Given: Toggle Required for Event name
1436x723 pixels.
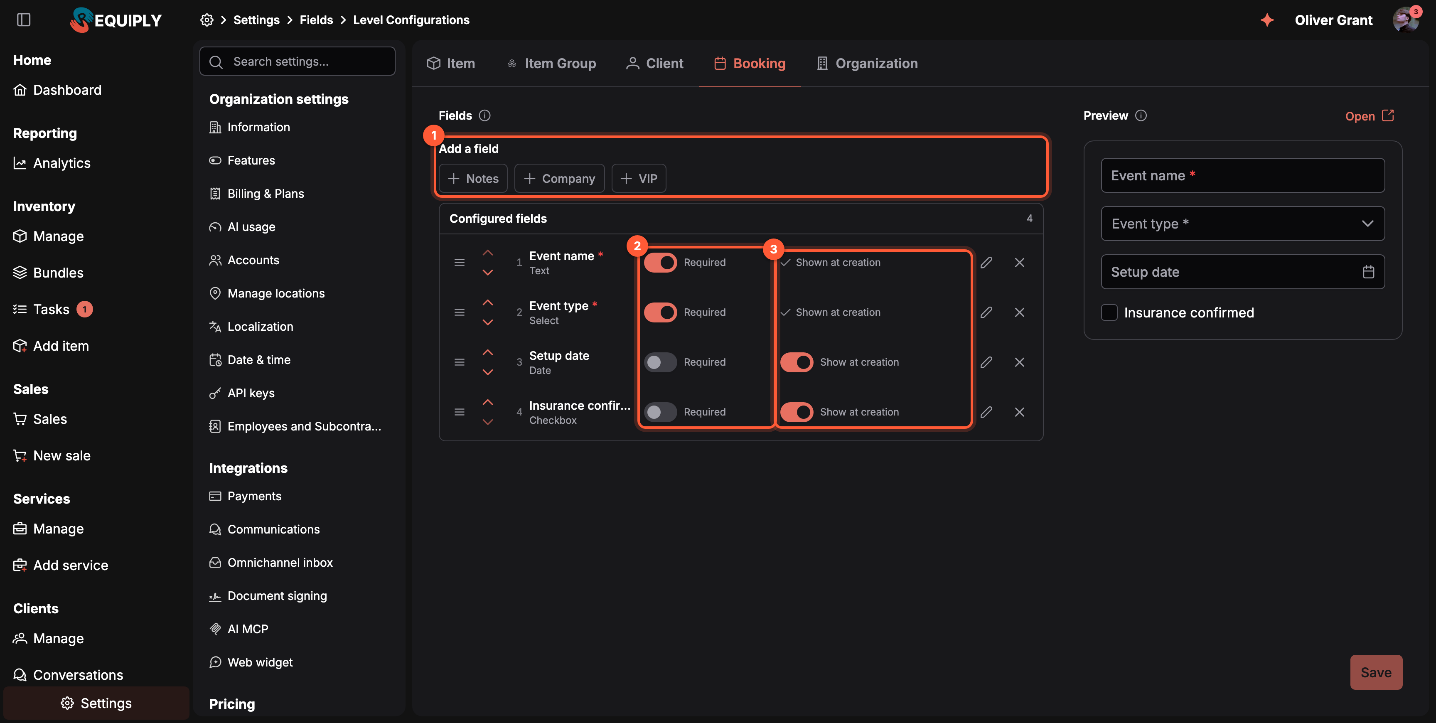Looking at the screenshot, I should coord(661,263).
